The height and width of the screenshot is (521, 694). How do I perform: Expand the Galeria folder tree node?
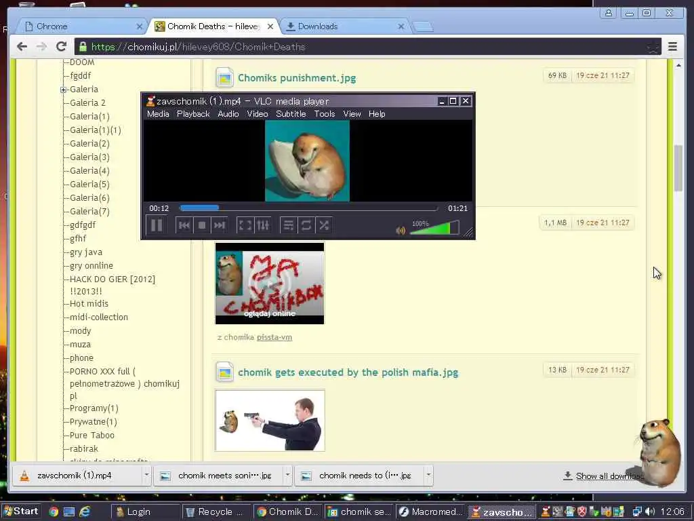coord(63,90)
